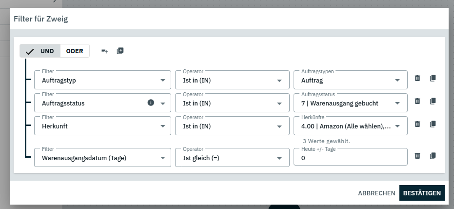Delete the Auftragstyp filter row

pyautogui.click(x=417, y=78)
